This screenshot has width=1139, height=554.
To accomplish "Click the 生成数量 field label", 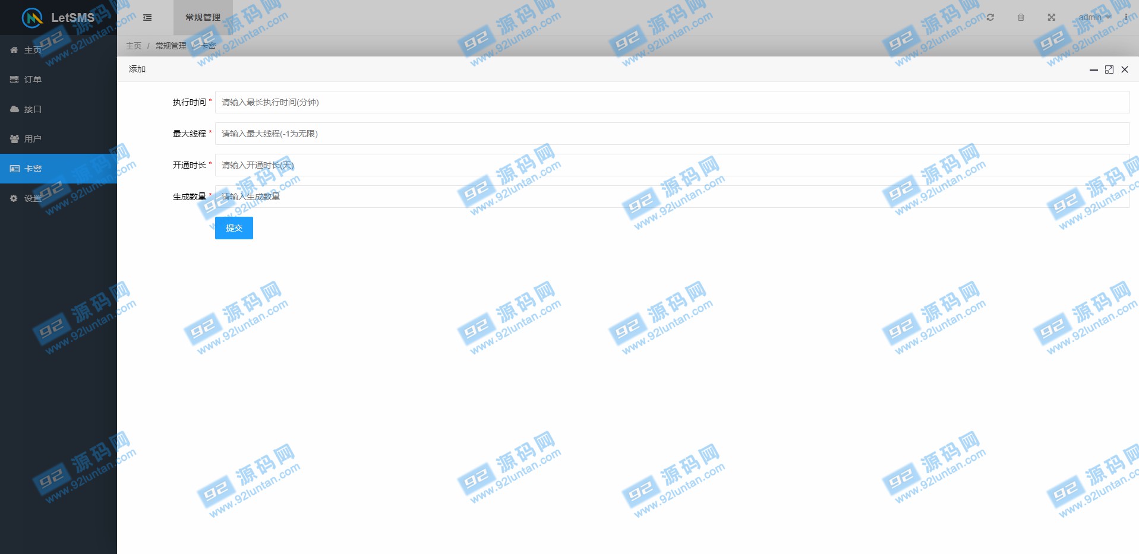I will [x=190, y=197].
